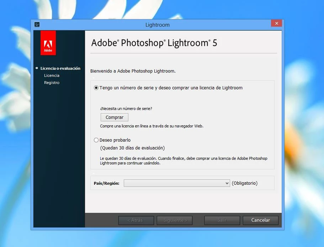Screen dimensions: 324x247
Task: Click the '(Obligatorio)' label
Action: 245,183
